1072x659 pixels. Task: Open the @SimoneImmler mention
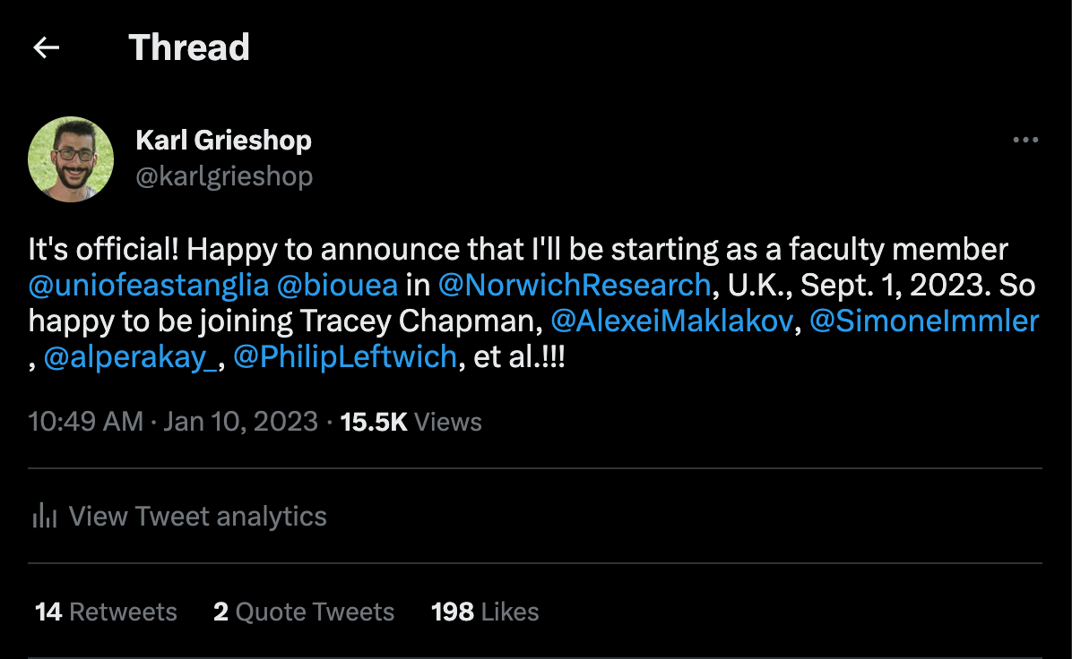pyautogui.click(x=924, y=321)
